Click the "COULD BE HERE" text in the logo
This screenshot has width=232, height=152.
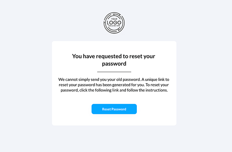click(114, 26)
